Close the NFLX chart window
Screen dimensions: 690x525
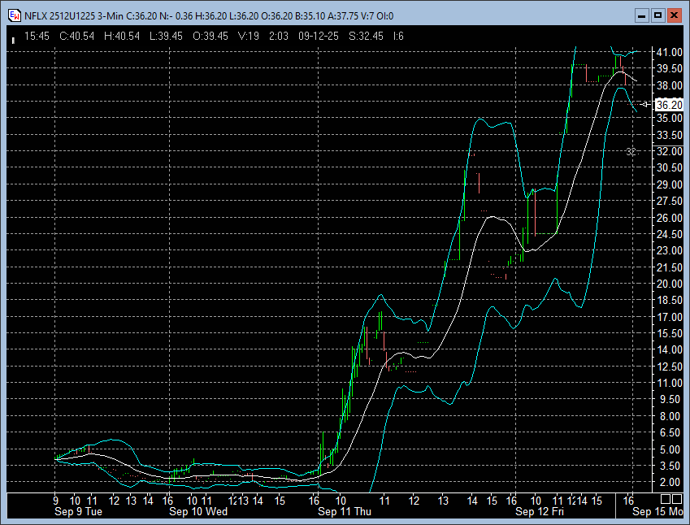674,15
